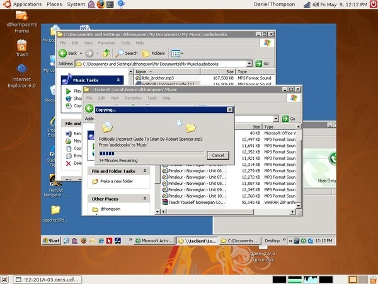Click the copy progress bar

pos(151,153)
